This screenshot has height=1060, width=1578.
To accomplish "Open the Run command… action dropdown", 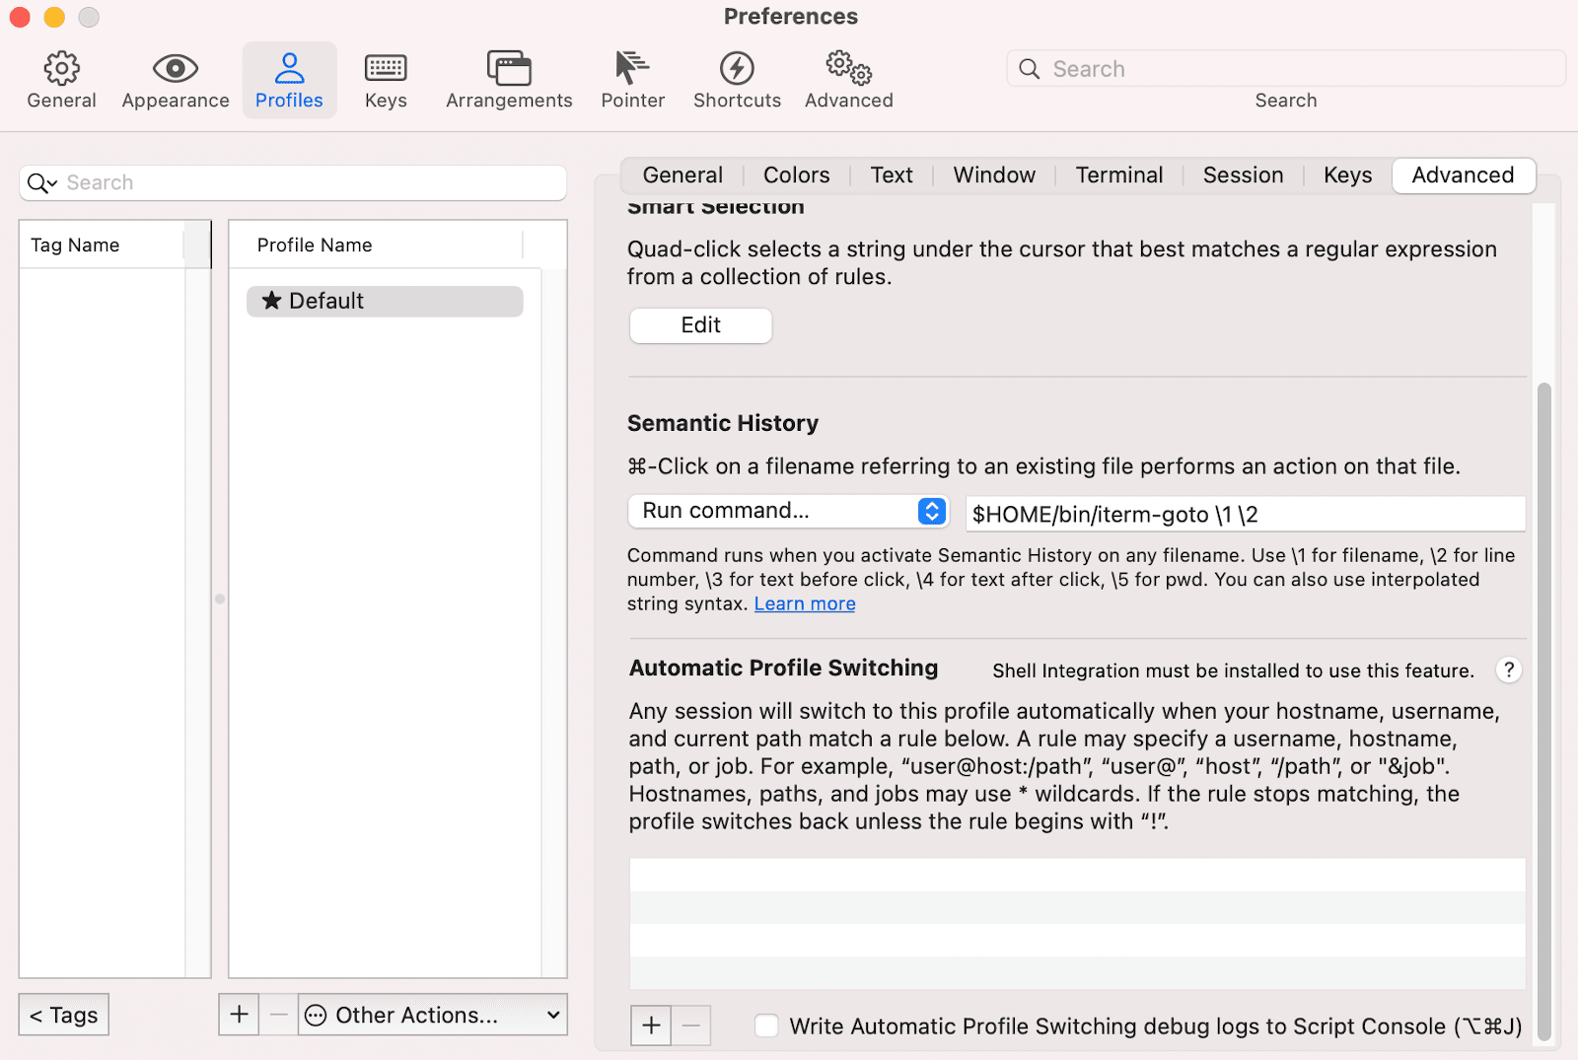I will tap(788, 511).
